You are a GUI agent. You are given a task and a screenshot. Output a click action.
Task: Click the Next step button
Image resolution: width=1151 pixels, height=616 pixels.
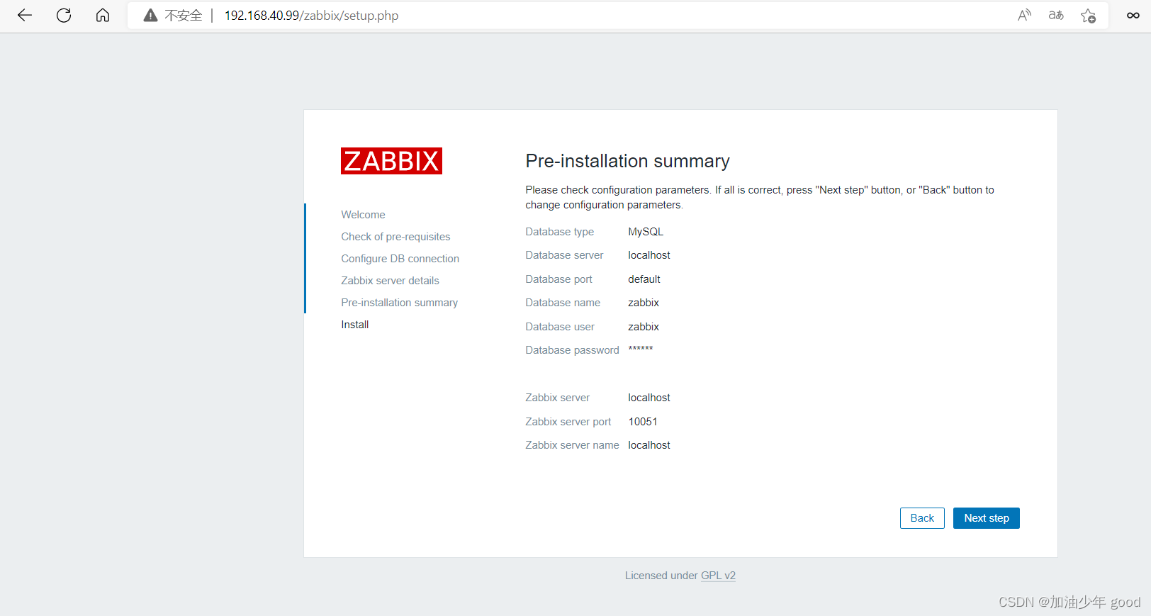[986, 518]
